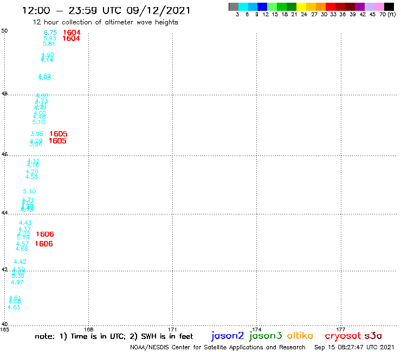This screenshot has width=401, height=352.
Task: Select the longitude 171 axis label
Action: (172, 329)
